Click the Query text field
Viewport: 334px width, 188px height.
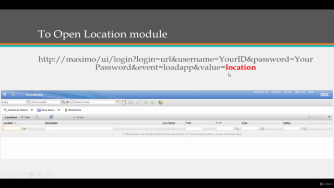(x=14, y=102)
